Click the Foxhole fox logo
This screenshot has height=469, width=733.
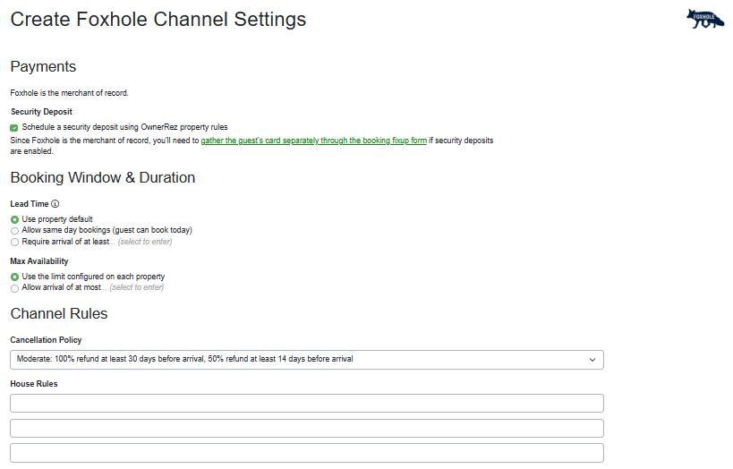coord(705,19)
